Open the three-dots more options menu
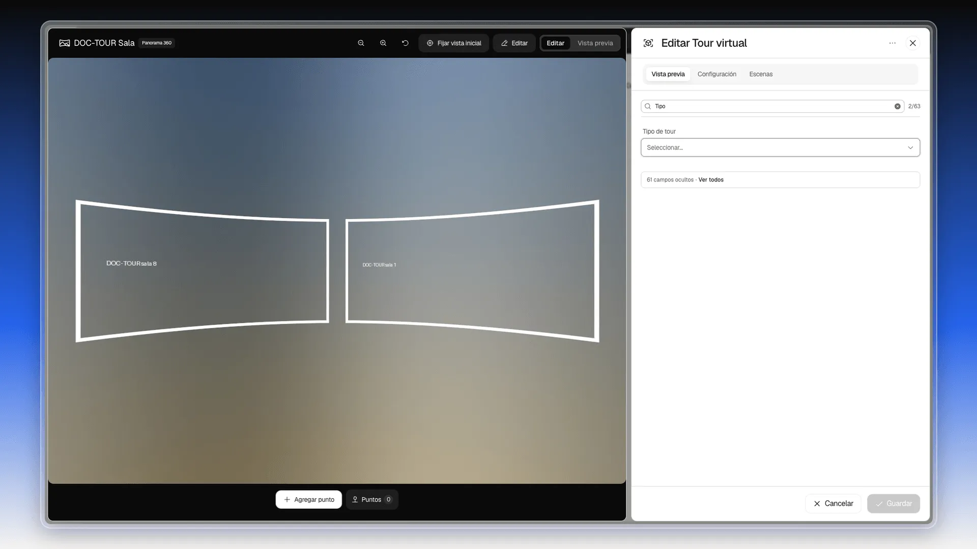Image resolution: width=977 pixels, height=549 pixels. pyautogui.click(x=892, y=43)
